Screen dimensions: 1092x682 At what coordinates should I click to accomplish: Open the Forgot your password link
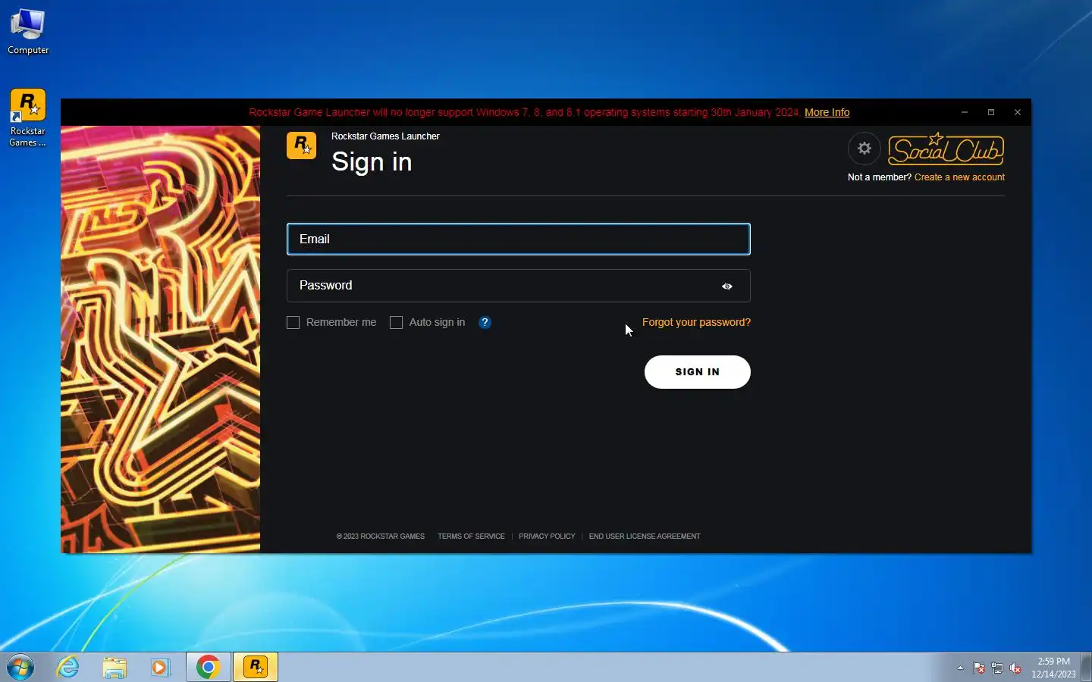click(696, 322)
